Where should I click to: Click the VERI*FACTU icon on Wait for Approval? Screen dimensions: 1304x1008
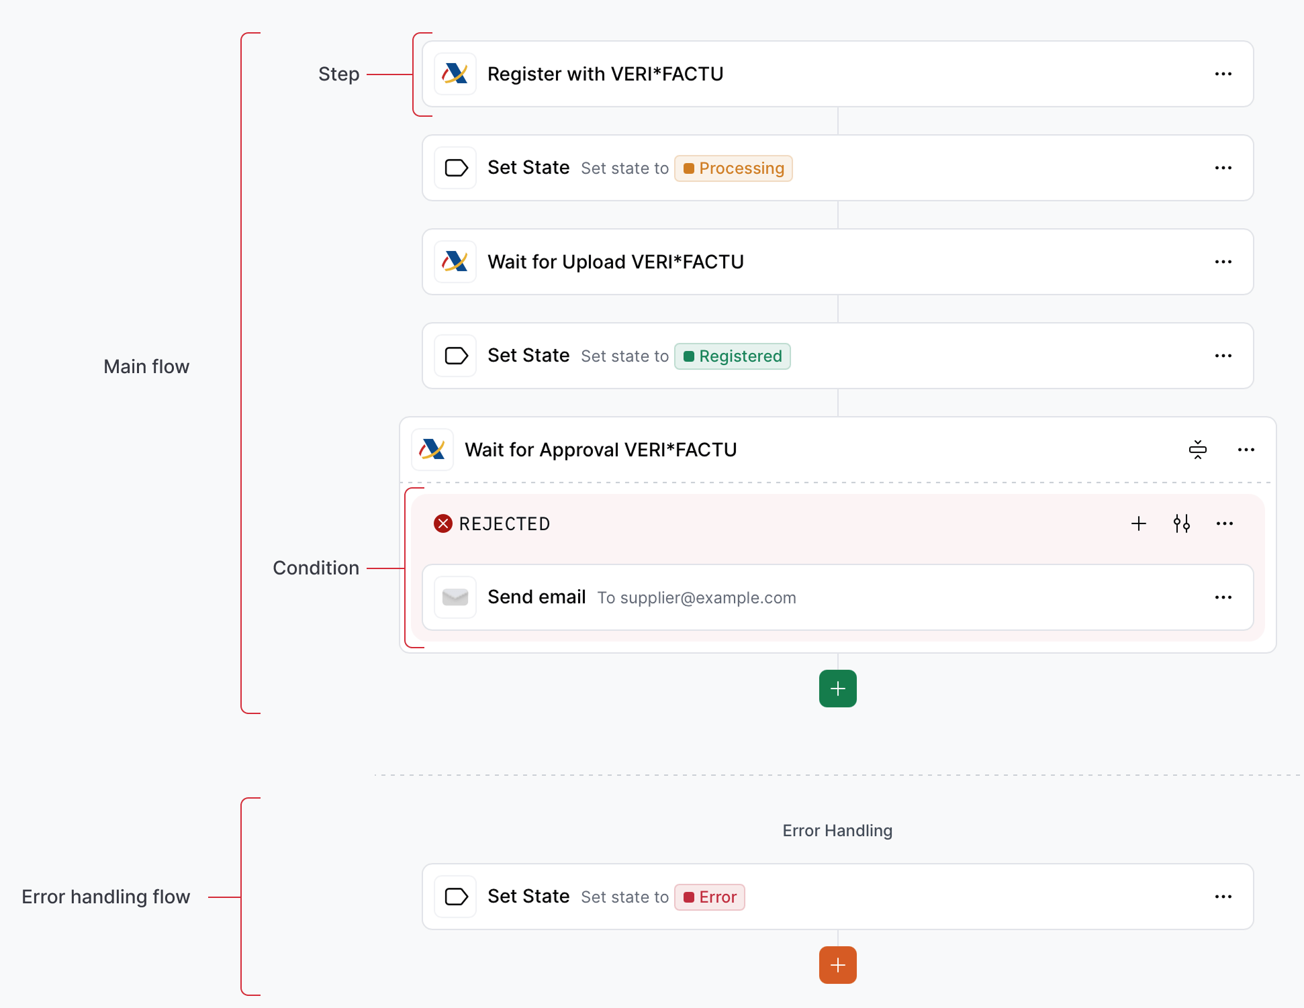coord(432,450)
